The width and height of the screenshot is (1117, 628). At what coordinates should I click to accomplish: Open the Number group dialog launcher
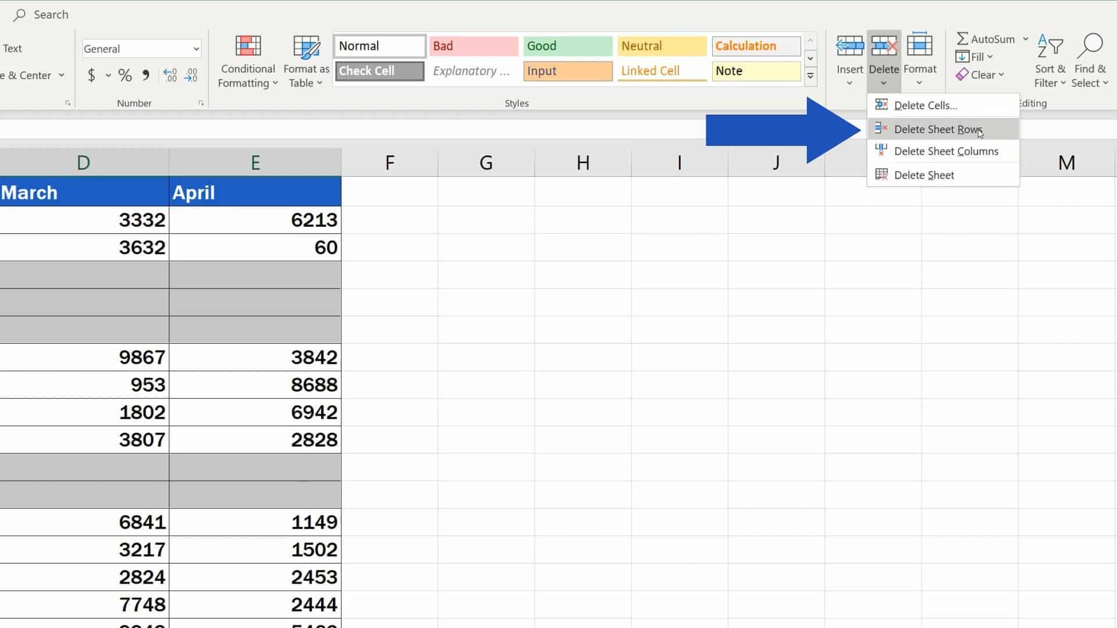201,103
